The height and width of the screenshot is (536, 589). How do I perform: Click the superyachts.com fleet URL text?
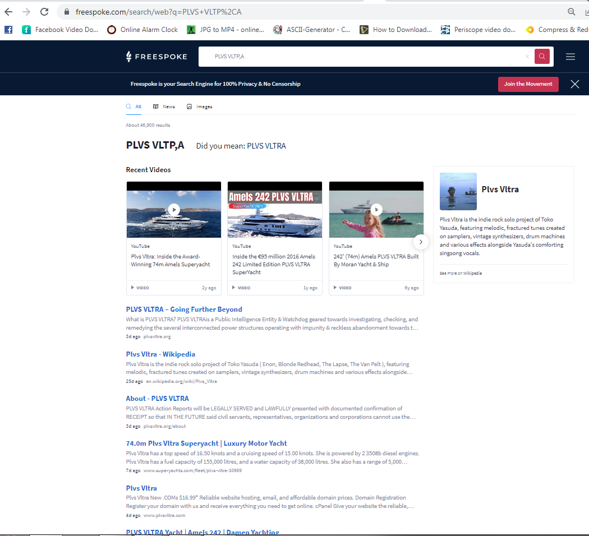[x=192, y=471]
